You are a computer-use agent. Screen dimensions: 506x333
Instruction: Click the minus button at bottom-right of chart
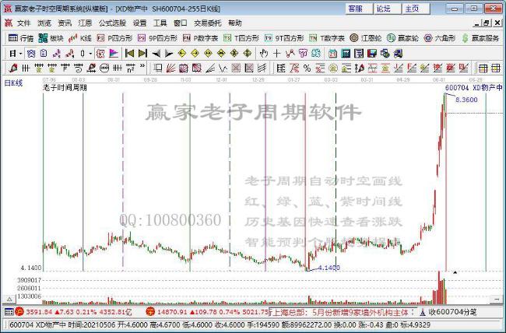497,300
